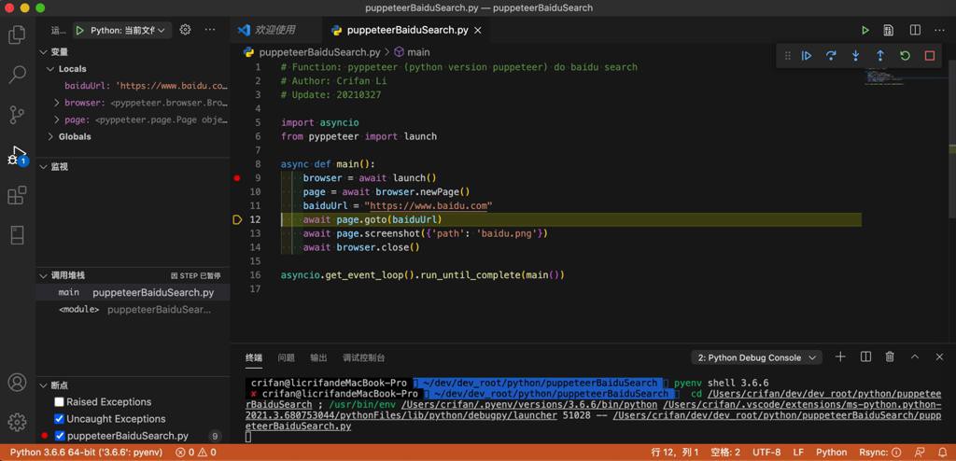Select Python language mode in status bar
Viewport: 956px width, 461px height.
(831, 453)
